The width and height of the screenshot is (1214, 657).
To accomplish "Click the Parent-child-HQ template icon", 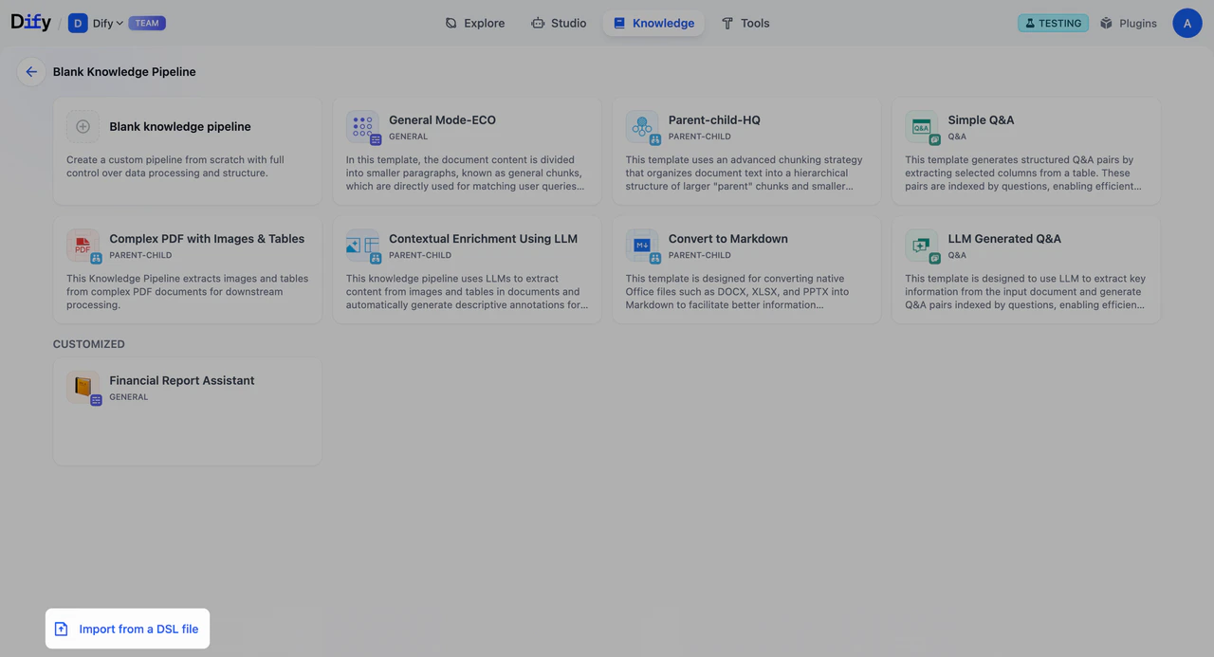I will [x=642, y=127].
